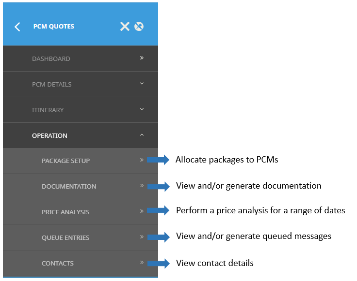Go to Price Analysis
This screenshot has height=281, width=357.
point(65,212)
